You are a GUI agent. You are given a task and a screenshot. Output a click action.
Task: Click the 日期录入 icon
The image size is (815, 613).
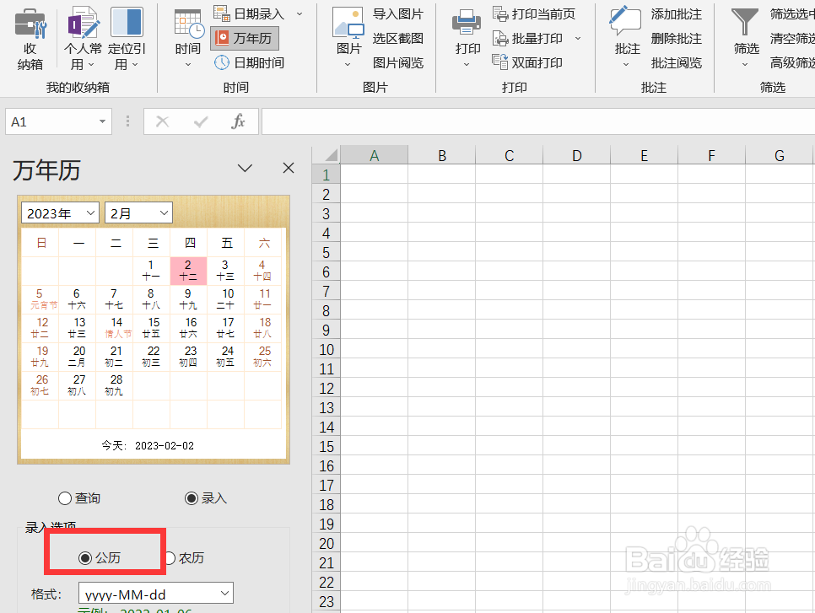(221, 13)
